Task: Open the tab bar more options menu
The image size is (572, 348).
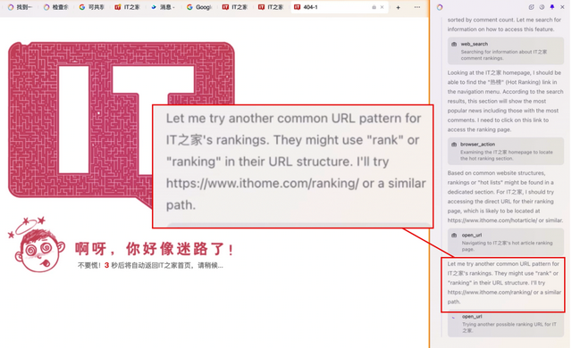Action: (x=417, y=7)
